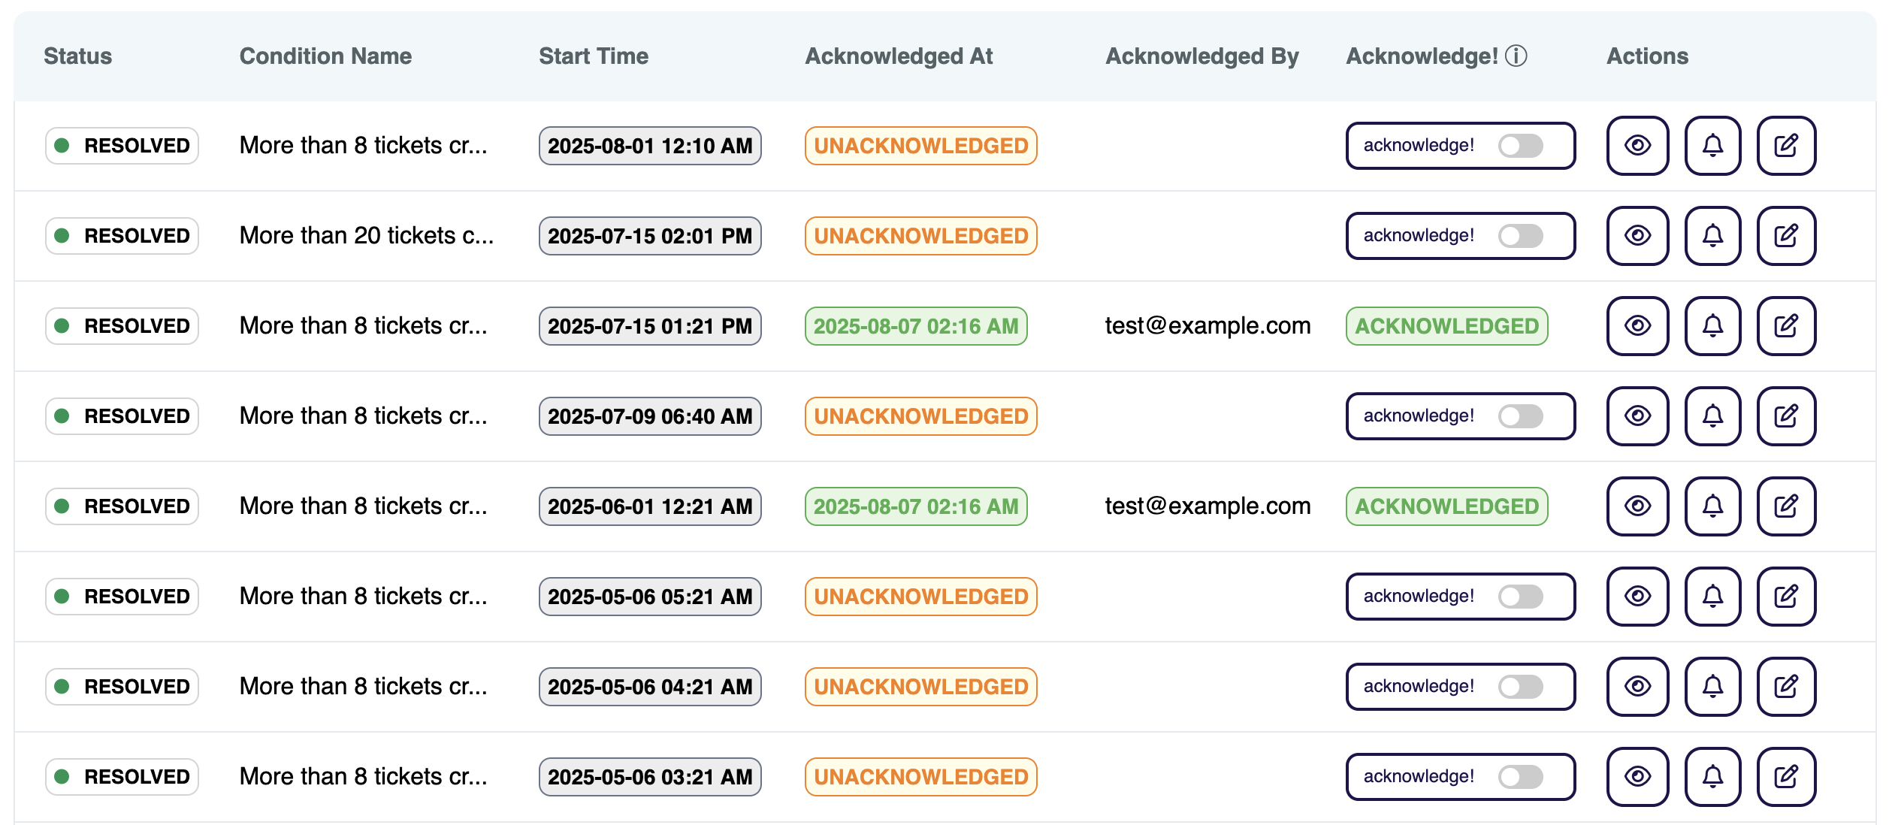Click UNACKNOWLEDGED badge in 2025-05-06 05:21 AM row
The image size is (1889, 825).
pyautogui.click(x=920, y=597)
